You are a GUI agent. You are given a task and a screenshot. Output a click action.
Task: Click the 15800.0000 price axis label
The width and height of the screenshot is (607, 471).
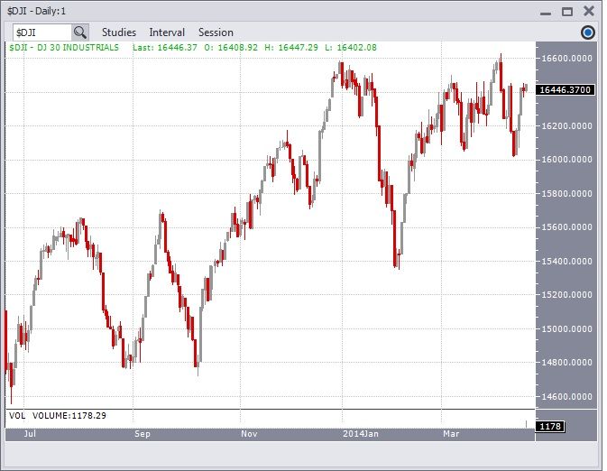[x=566, y=194]
